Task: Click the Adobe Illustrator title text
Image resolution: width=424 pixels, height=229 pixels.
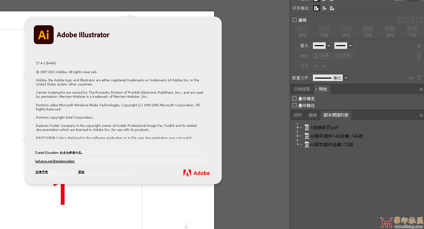Action: (83, 35)
